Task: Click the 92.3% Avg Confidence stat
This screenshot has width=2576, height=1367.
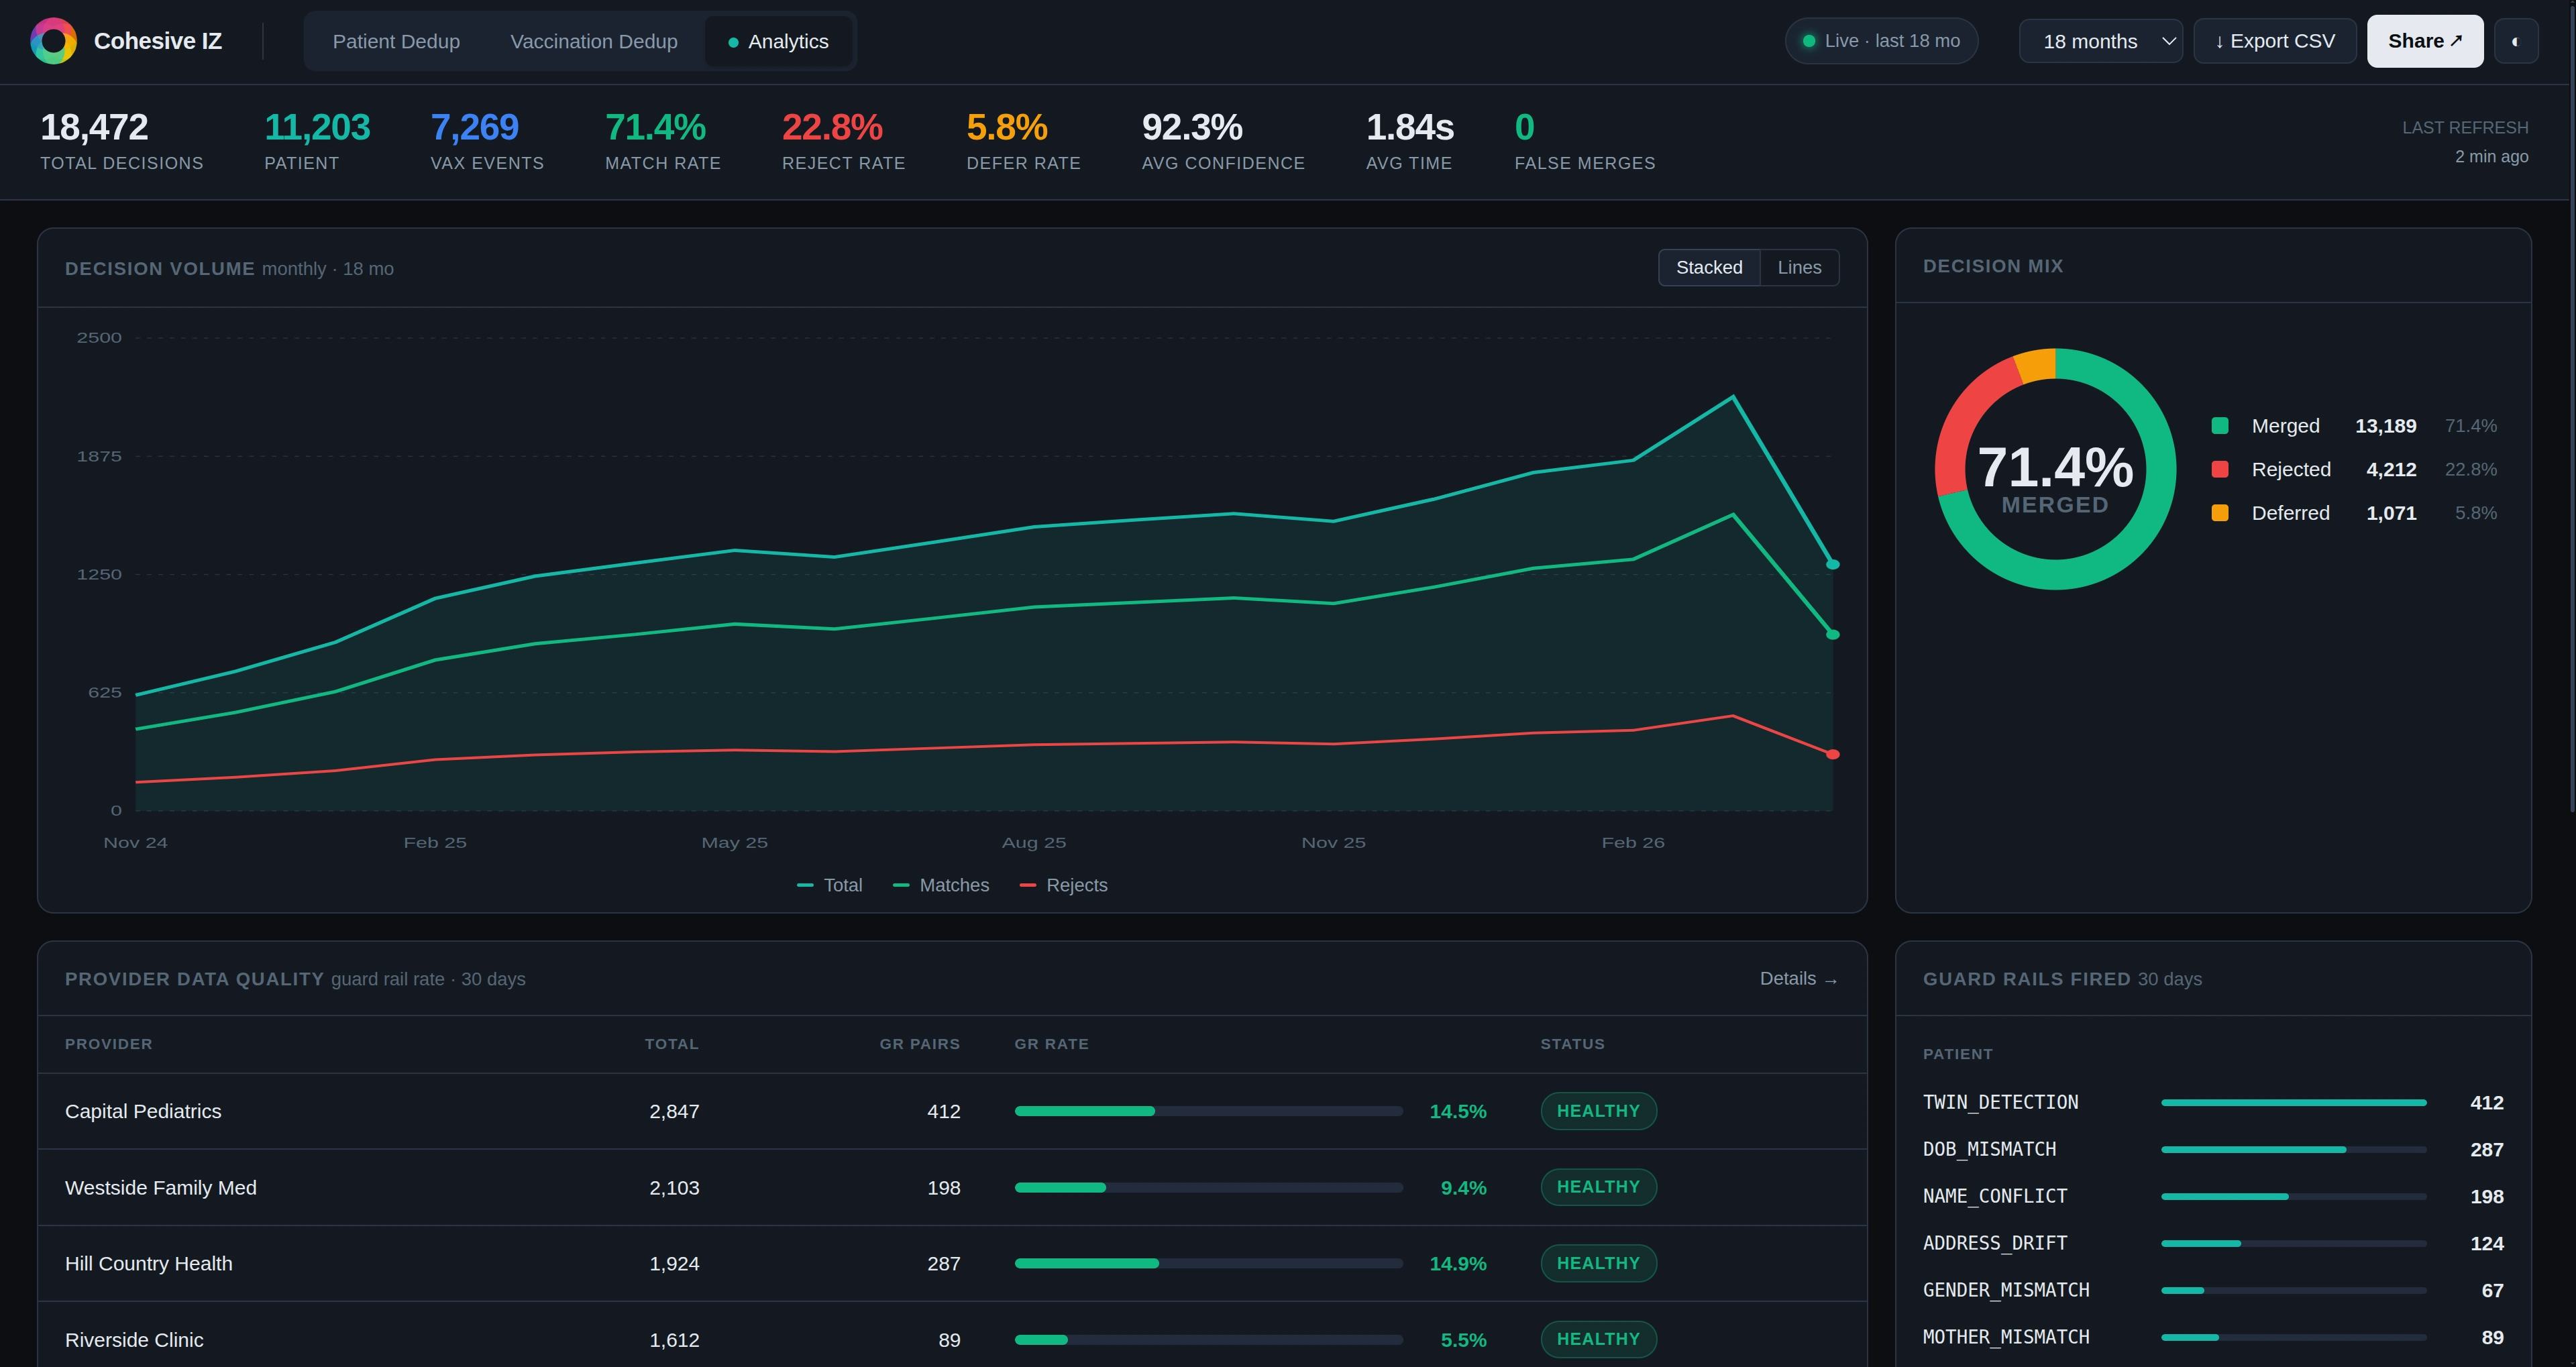Action: (1223, 140)
